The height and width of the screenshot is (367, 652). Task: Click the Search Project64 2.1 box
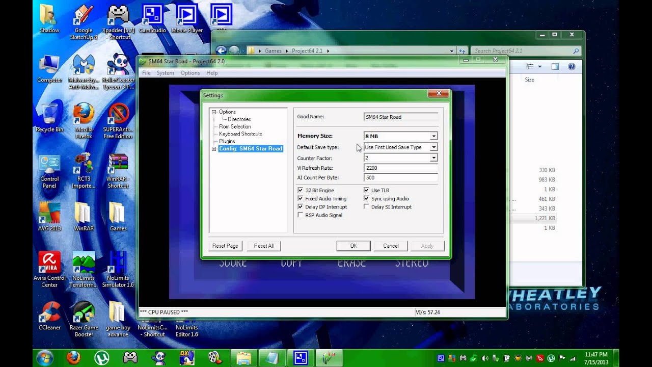click(x=525, y=51)
